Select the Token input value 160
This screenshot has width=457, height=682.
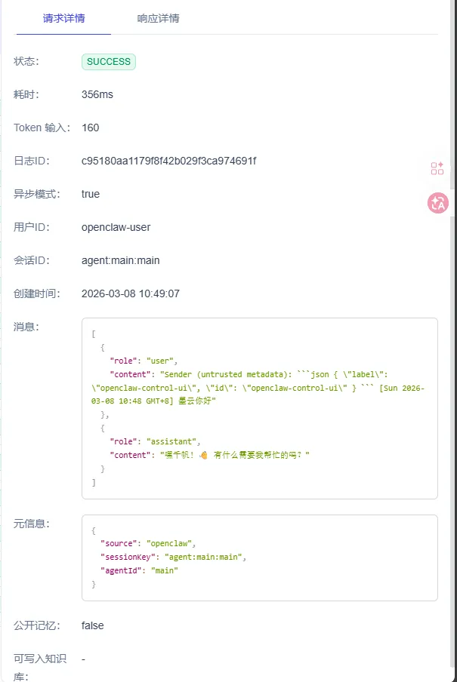90,127
